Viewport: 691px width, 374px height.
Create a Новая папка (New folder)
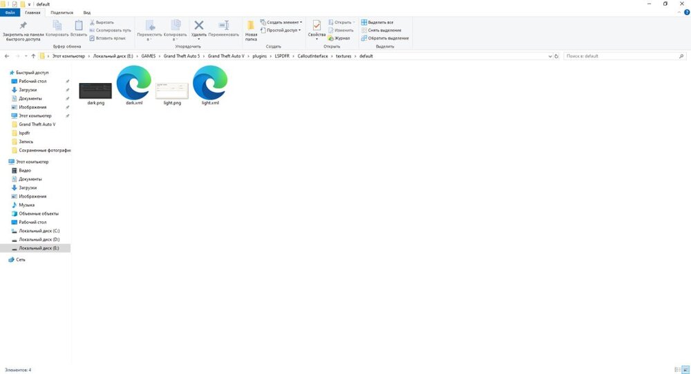[x=251, y=31]
